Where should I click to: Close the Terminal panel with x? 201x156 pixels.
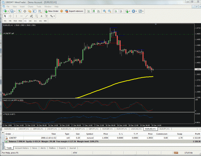(3, 132)
